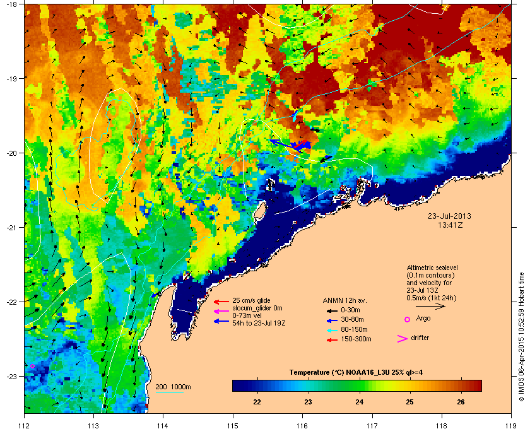
Task: Click the '0-73m vel' legend text
Action: click(247, 315)
